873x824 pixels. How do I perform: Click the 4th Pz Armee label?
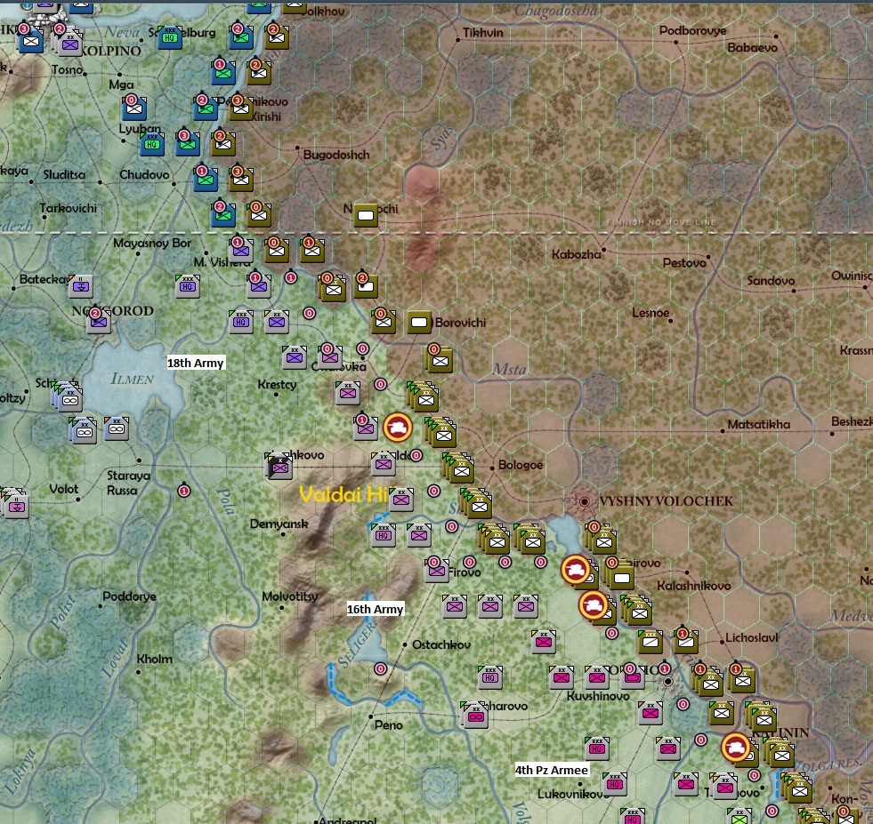tap(551, 770)
